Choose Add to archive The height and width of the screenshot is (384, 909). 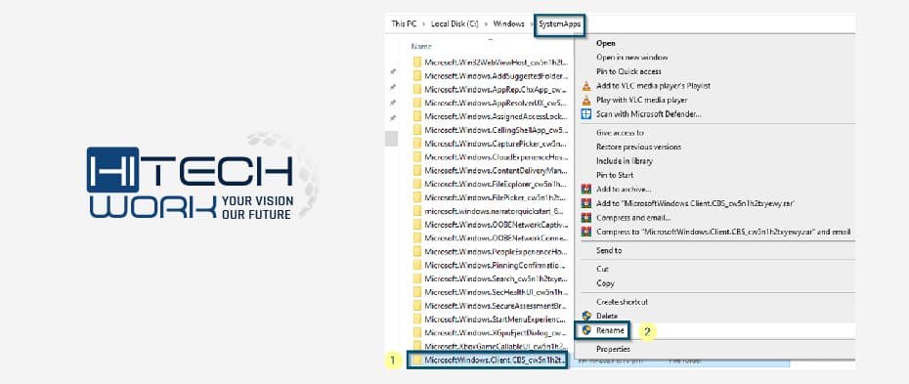click(x=624, y=189)
